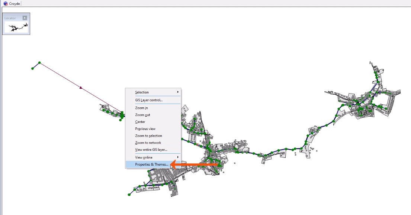Choose View entire GIS layer option
The image size is (411, 215).
click(x=150, y=150)
